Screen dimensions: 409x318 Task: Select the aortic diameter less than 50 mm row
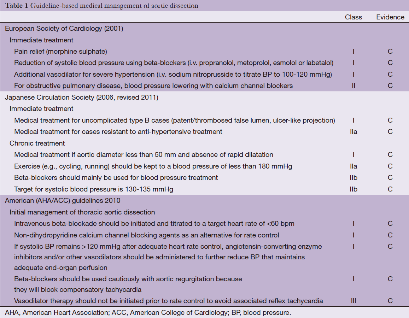click(x=144, y=154)
